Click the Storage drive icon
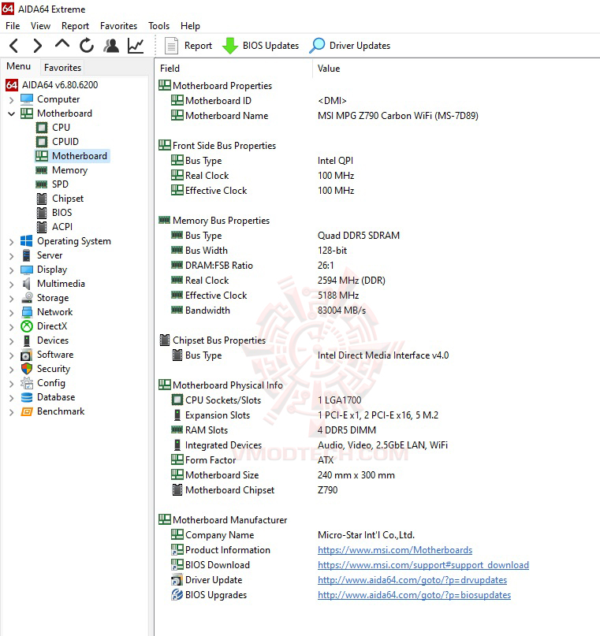Screen dimensions: 600x636 click(x=27, y=298)
